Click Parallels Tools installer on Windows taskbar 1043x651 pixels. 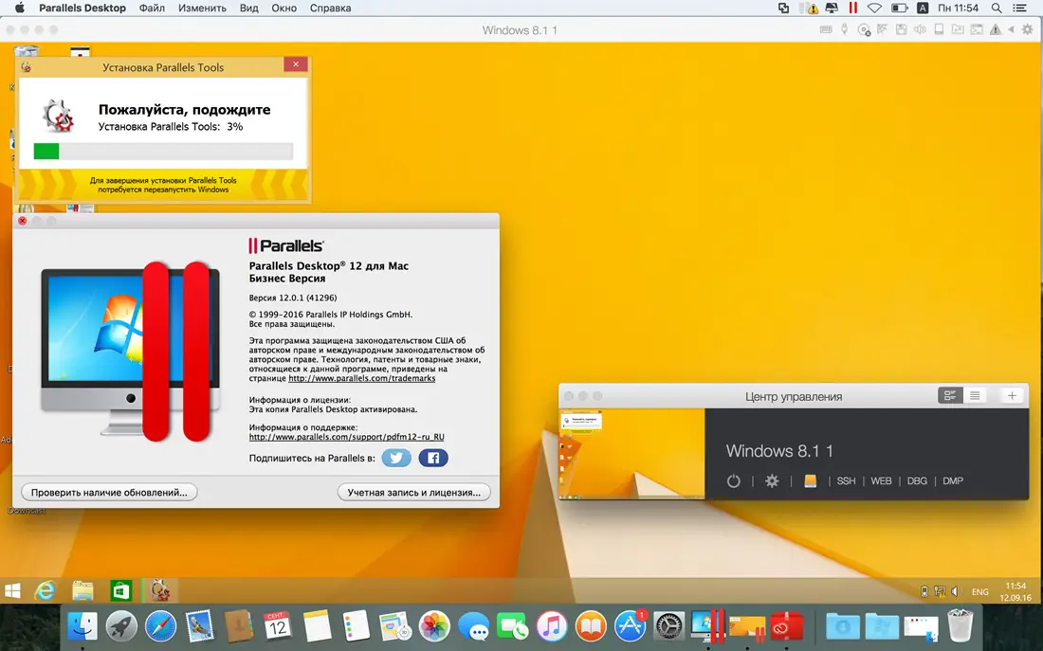(x=159, y=590)
